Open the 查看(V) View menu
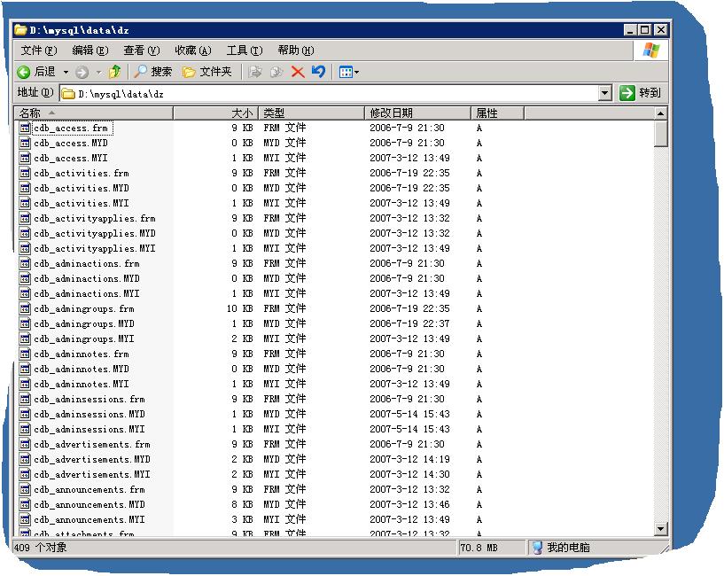 141,51
